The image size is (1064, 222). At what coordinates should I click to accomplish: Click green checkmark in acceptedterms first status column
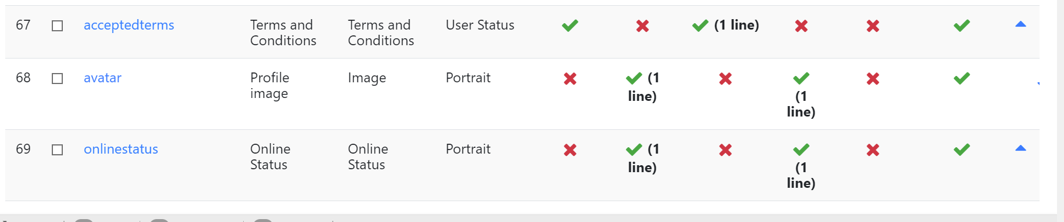(570, 26)
